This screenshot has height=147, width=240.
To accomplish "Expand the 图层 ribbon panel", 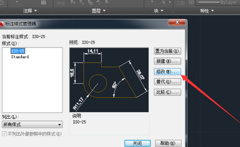I will coord(98,11).
